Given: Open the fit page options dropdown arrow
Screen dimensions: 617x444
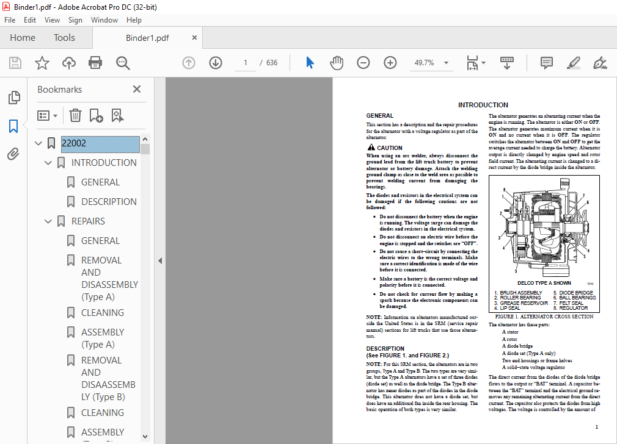Looking at the screenshot, I should [484, 63].
